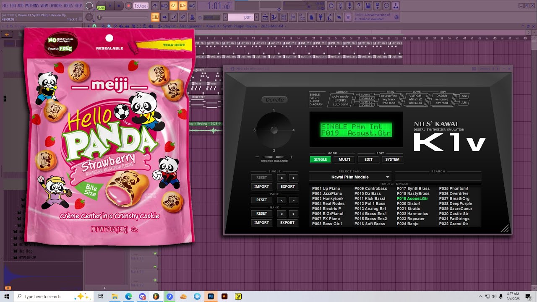Click EXPORT under the BANK section
The image size is (537, 302).
(287, 223)
